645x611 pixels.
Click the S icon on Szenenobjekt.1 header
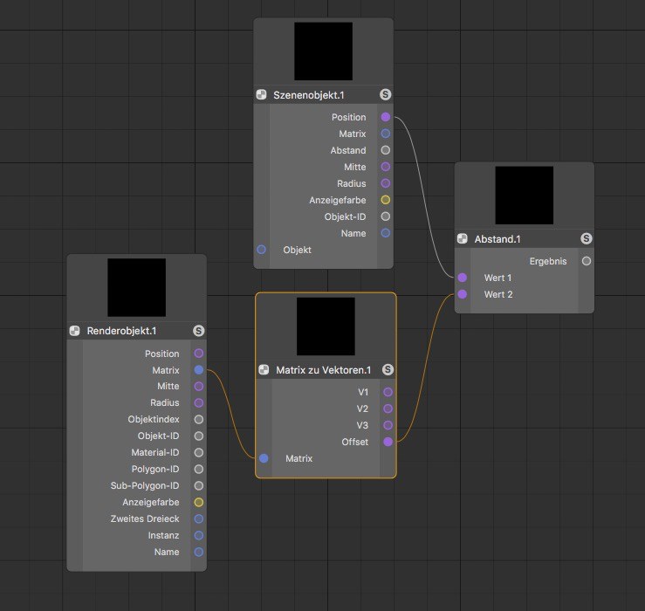click(x=386, y=94)
